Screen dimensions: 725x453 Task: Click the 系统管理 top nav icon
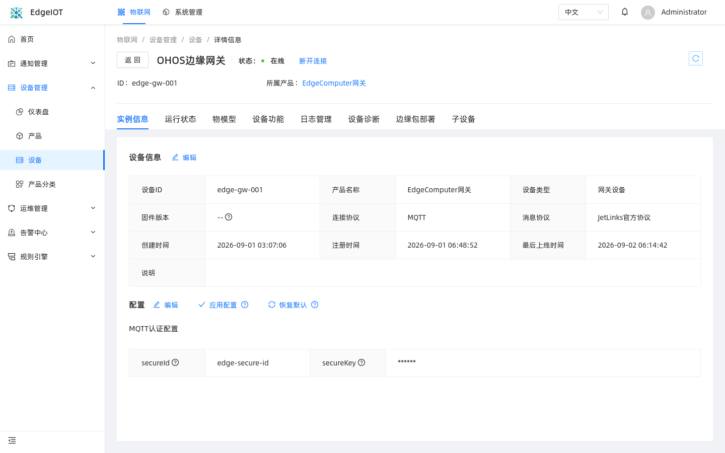pos(166,12)
